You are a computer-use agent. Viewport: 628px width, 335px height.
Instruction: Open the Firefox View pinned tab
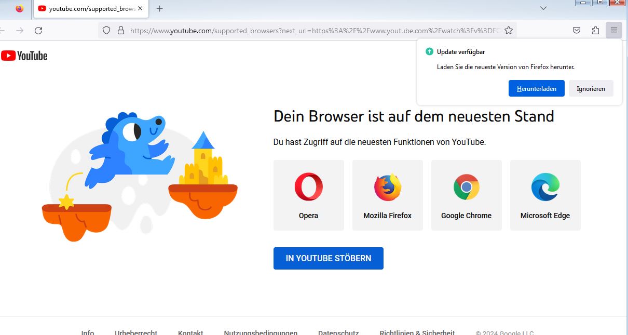click(x=20, y=8)
